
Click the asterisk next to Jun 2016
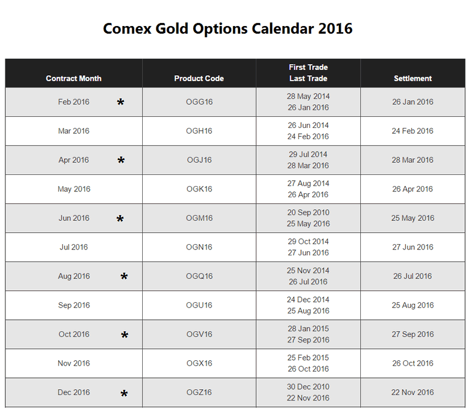(x=120, y=219)
